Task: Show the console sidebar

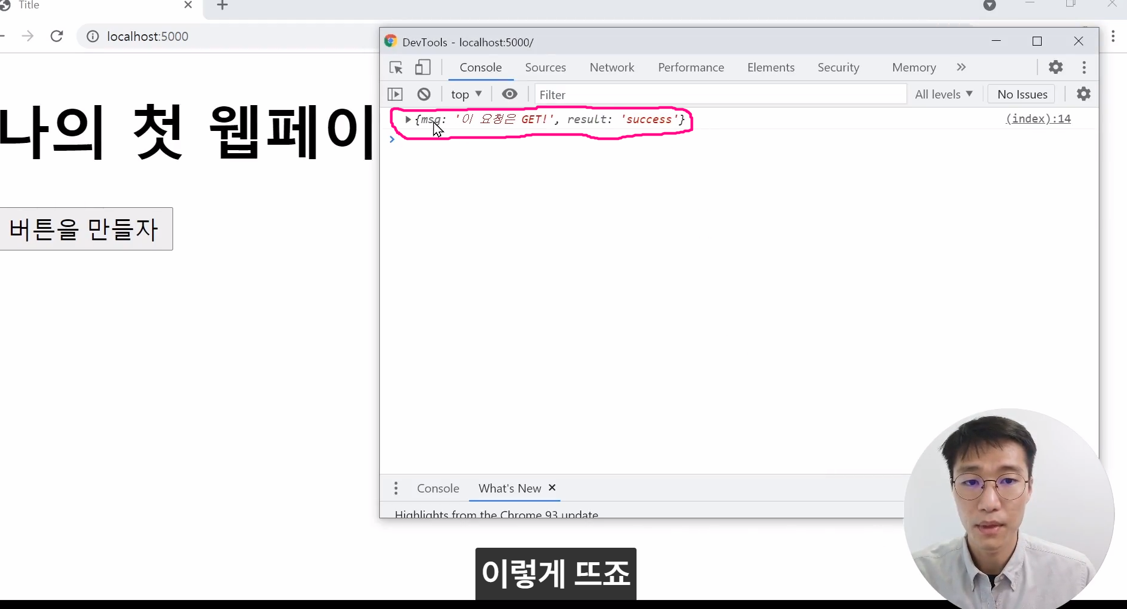Action: 396,94
